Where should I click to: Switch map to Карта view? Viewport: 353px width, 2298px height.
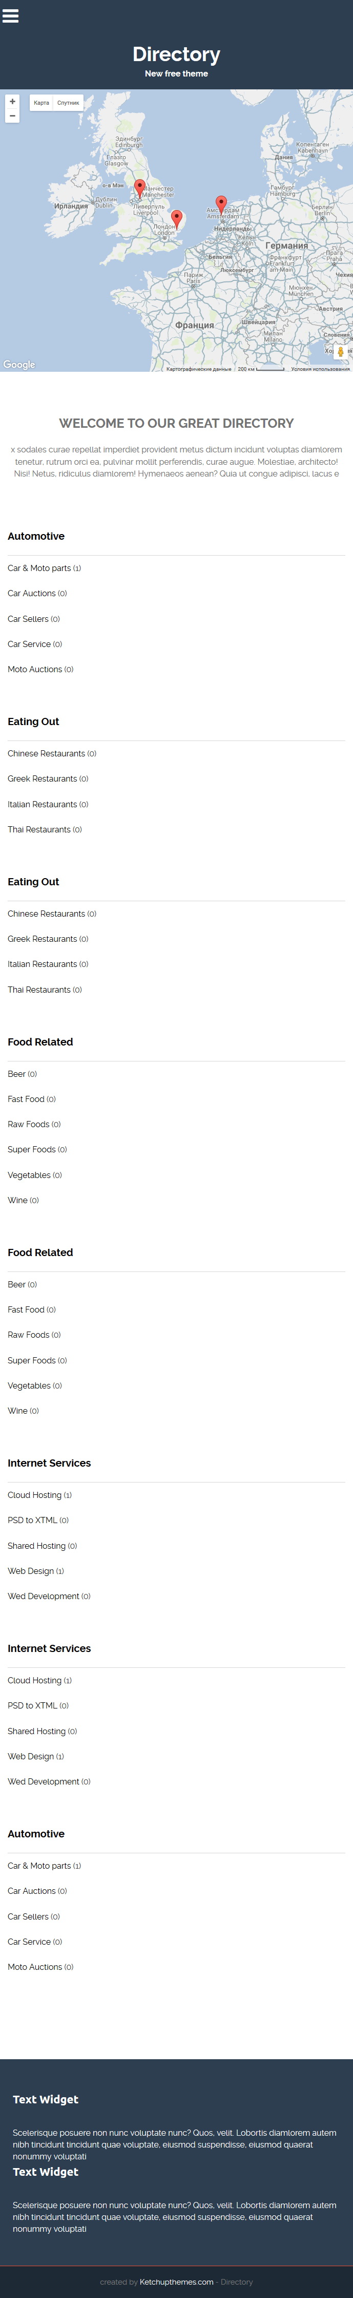click(41, 103)
